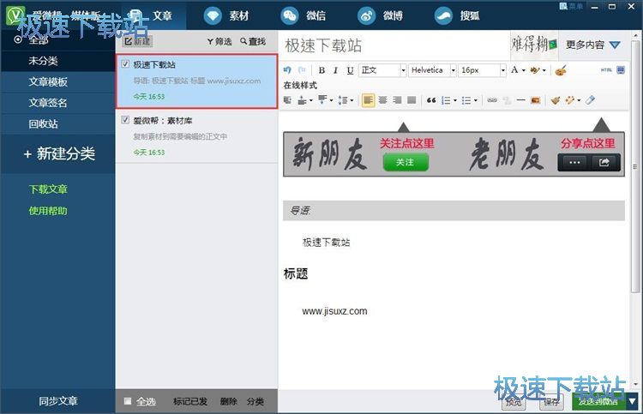The width and height of the screenshot is (643, 414).
Task: Open 文章签名 article signatures
Action: point(57,103)
